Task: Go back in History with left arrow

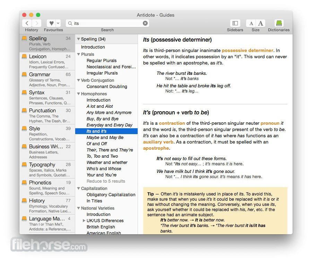Action: click(27, 23)
